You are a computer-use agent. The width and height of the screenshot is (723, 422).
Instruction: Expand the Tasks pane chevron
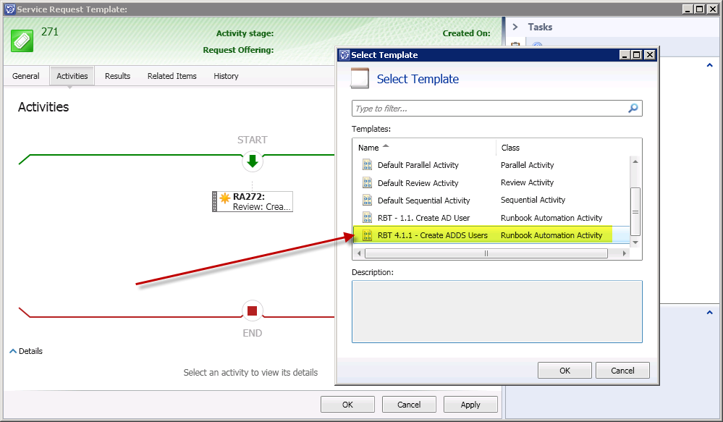pyautogui.click(x=515, y=27)
